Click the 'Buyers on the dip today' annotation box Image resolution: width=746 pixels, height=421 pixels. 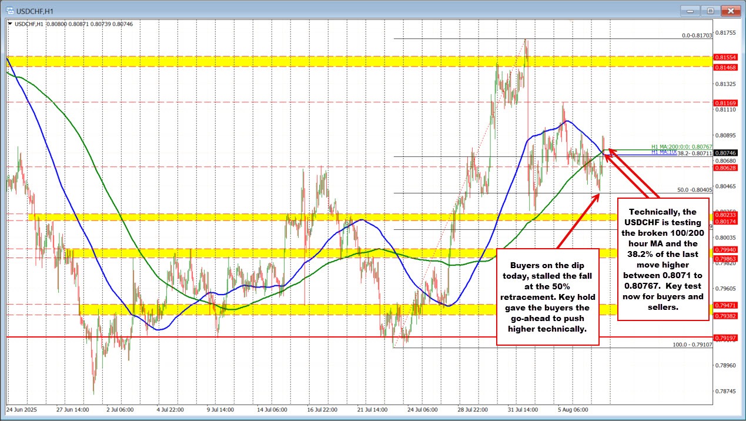(547, 296)
